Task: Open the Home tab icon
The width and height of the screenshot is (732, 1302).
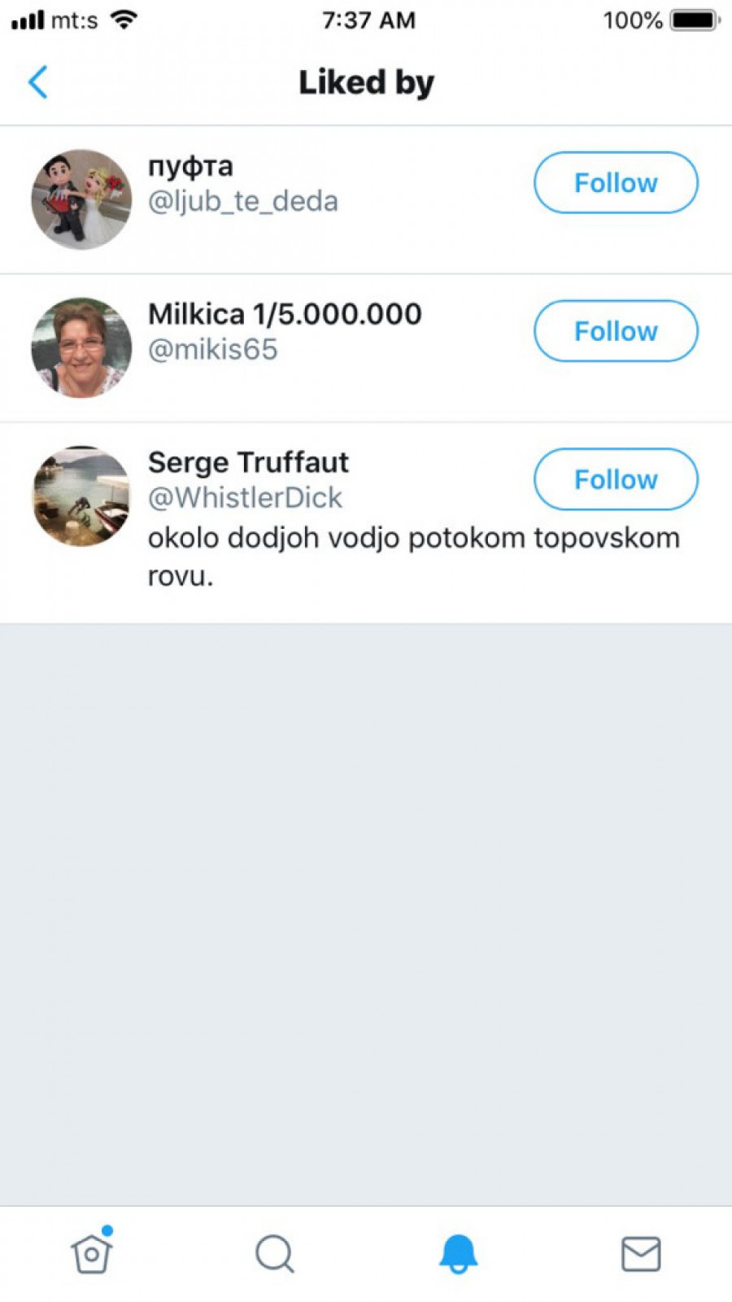Action: [91, 1253]
